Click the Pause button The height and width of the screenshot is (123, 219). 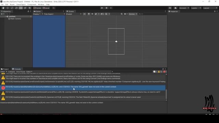coord(106,8)
